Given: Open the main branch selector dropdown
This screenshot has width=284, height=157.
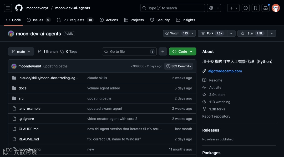Looking at the screenshot, I should click(x=21, y=51).
